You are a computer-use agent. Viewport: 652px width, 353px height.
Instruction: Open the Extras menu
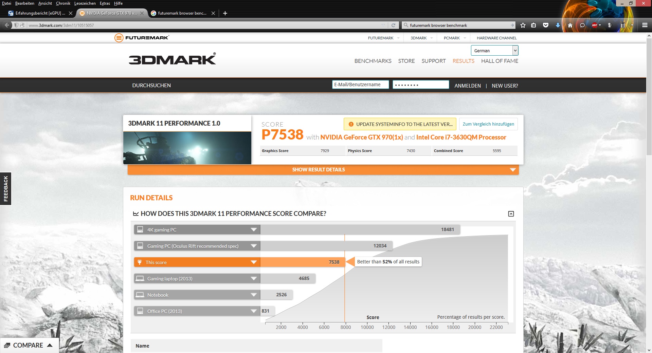click(105, 3)
